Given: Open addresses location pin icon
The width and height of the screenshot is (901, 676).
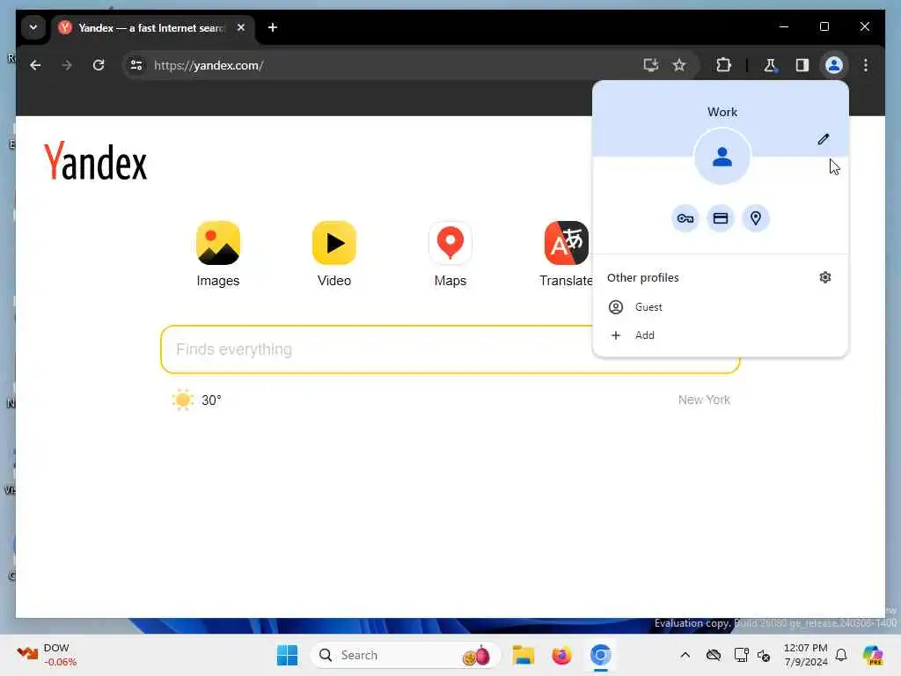Looking at the screenshot, I should [756, 218].
